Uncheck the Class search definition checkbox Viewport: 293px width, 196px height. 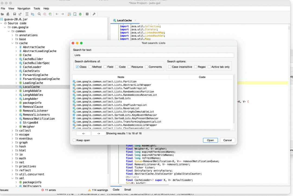77,67
